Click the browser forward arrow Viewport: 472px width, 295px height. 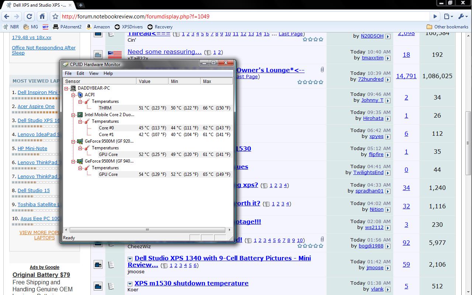[17, 16]
